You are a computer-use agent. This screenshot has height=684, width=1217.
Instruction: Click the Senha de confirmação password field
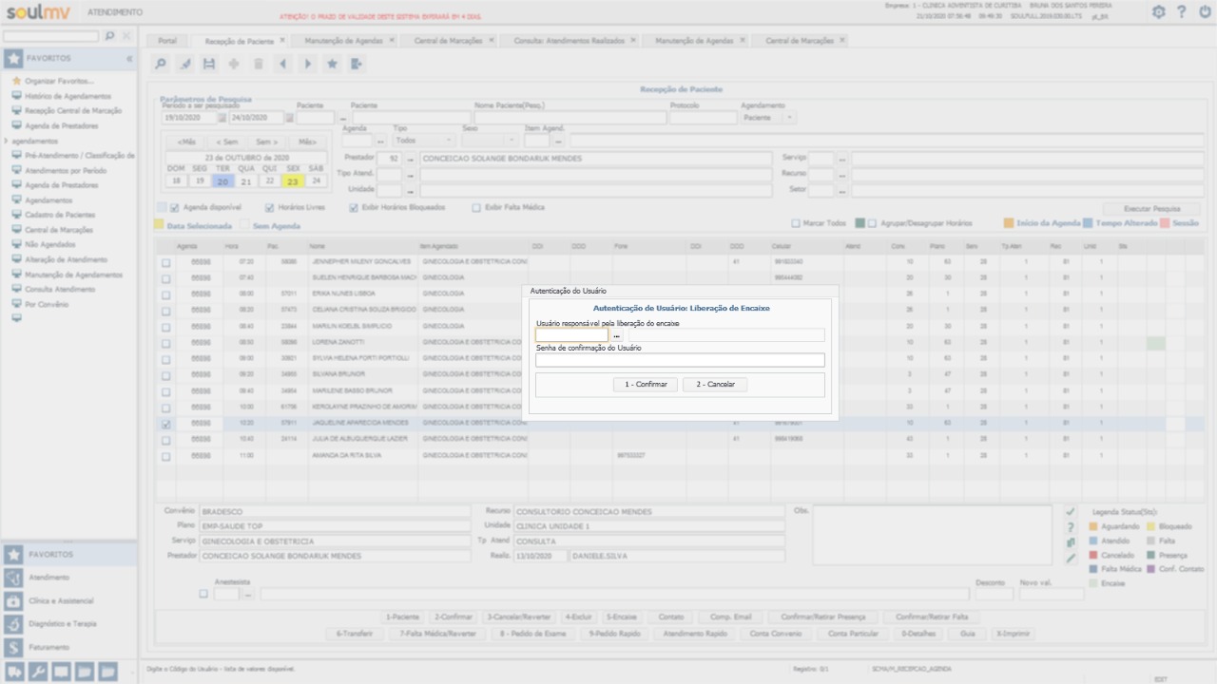coord(680,360)
